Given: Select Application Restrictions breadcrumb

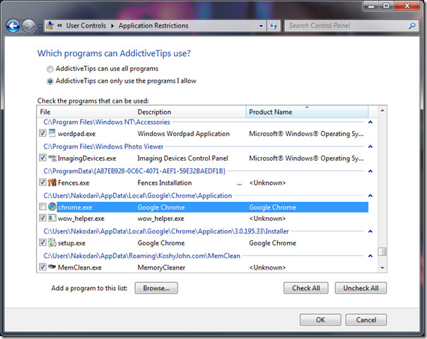Looking at the screenshot, I should click(153, 25).
